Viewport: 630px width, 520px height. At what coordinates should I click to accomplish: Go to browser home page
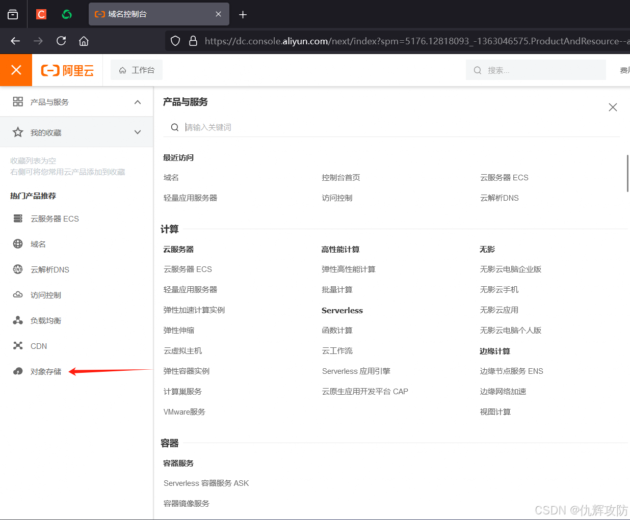click(x=84, y=41)
